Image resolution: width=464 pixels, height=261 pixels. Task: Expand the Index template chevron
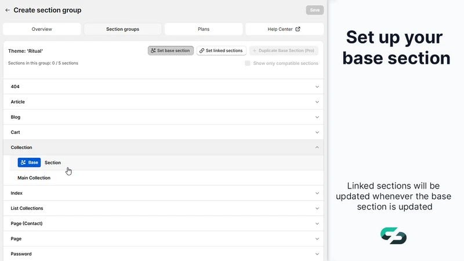[317, 193]
